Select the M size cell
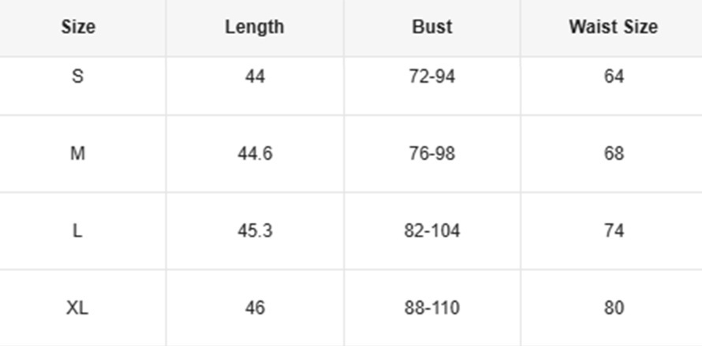 [77, 154]
